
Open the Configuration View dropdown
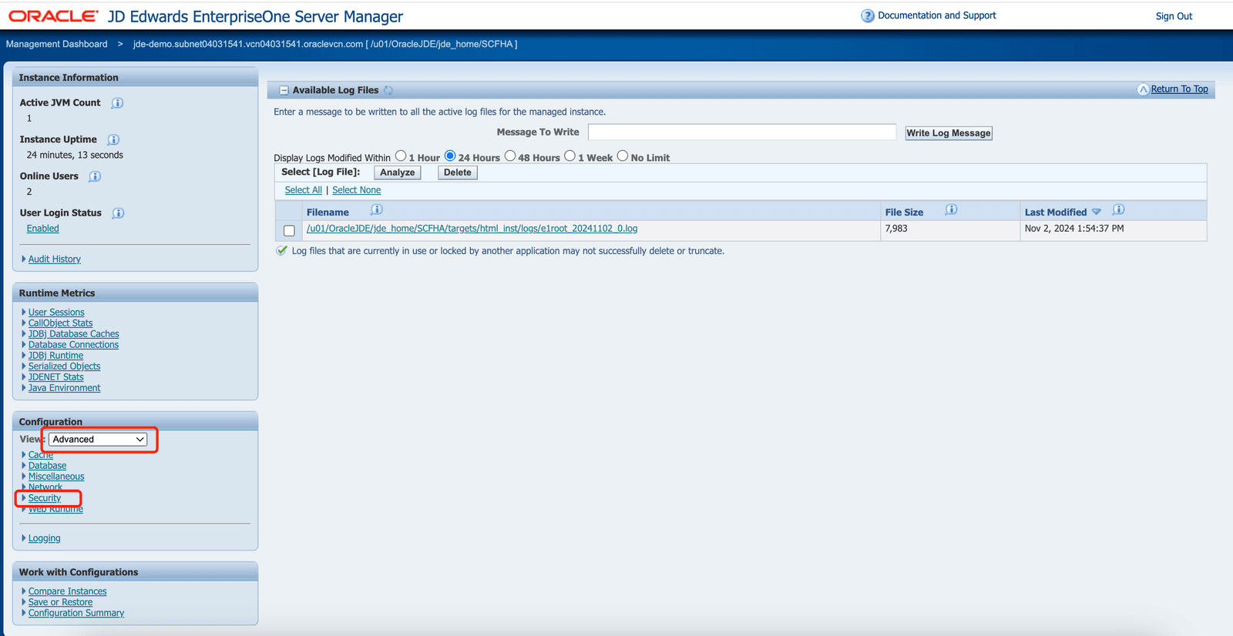[98, 439]
